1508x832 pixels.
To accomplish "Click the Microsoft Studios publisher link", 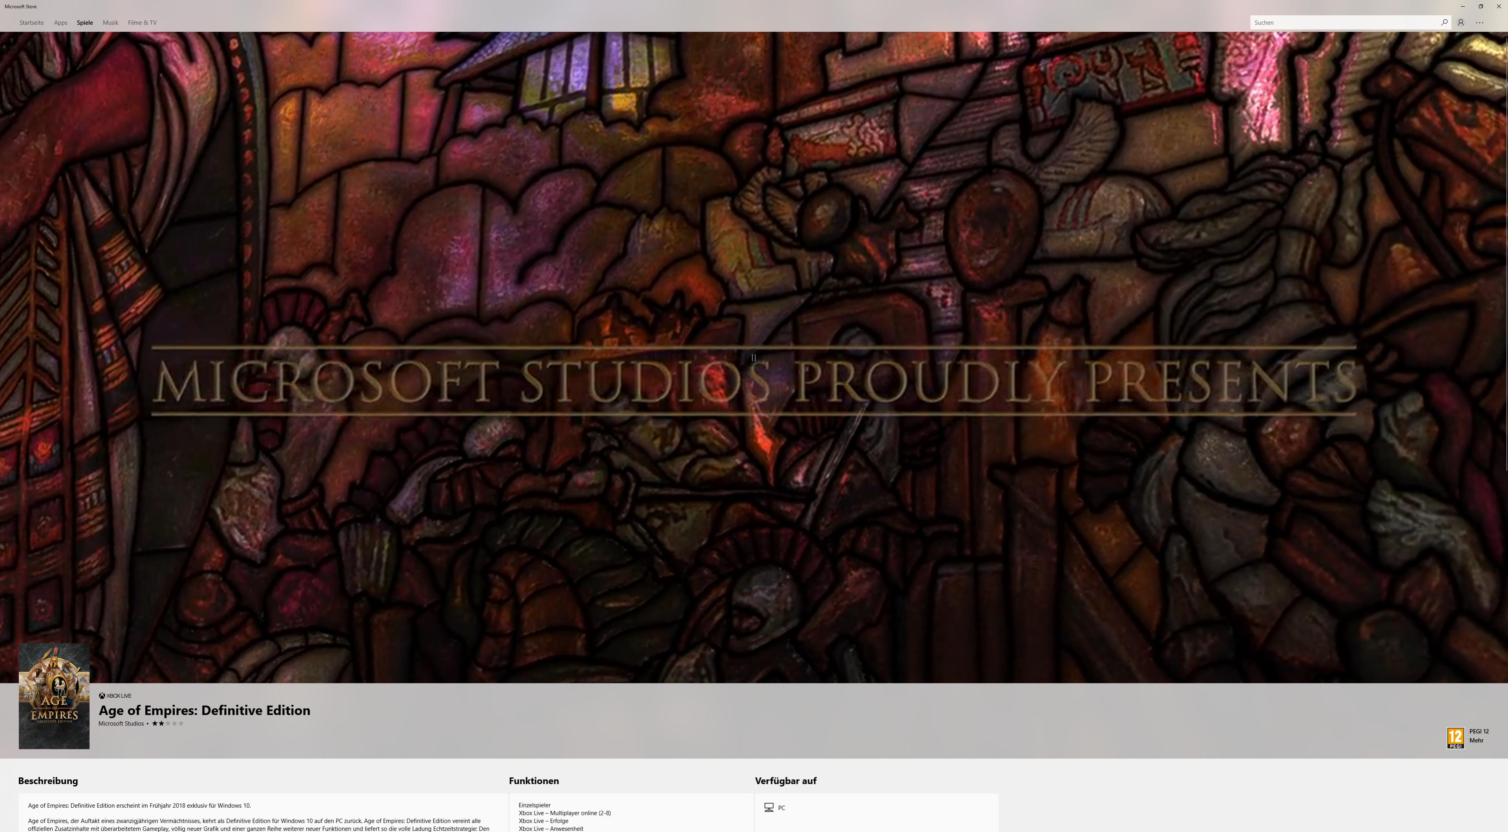I will pos(121,724).
